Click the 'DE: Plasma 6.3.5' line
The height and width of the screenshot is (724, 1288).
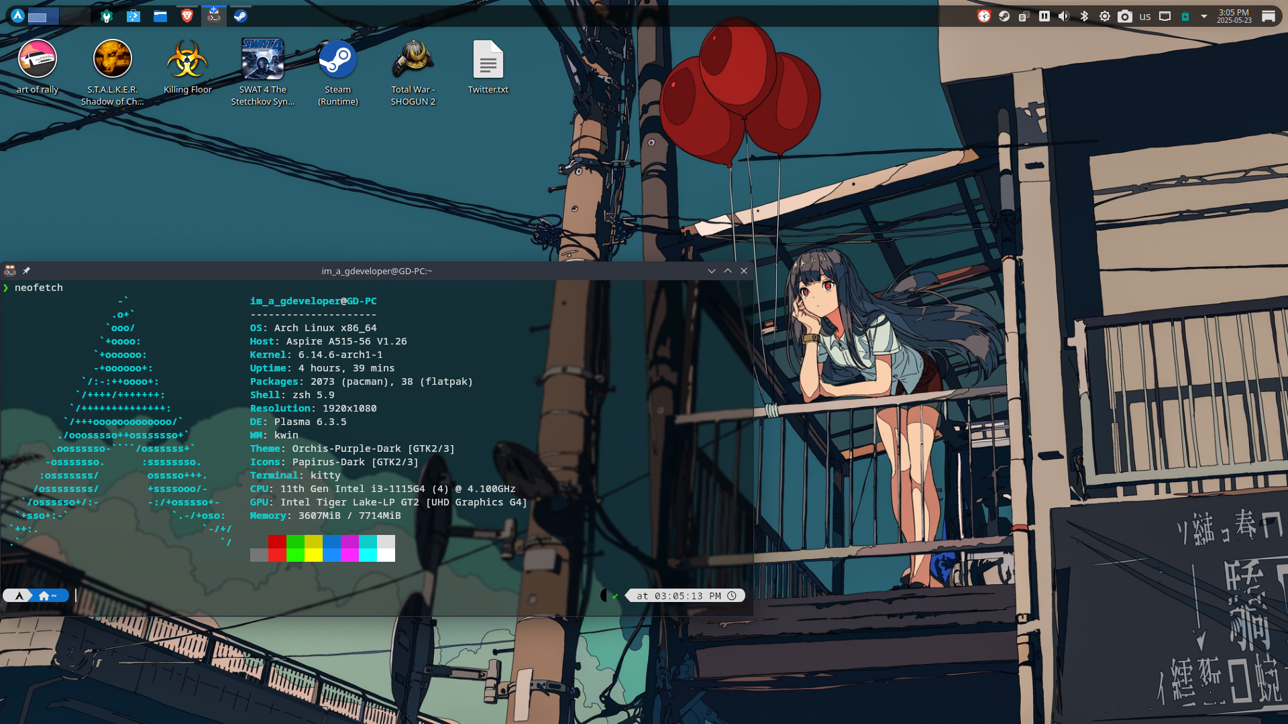299,422
